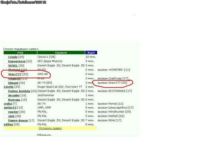Click the small box beside SUSEL
The image size is (221, 166).
coord(6,65)
